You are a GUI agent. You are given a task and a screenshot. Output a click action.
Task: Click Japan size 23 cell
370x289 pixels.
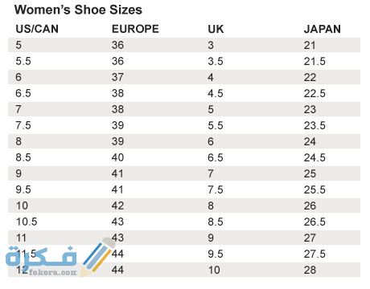[x=310, y=109]
